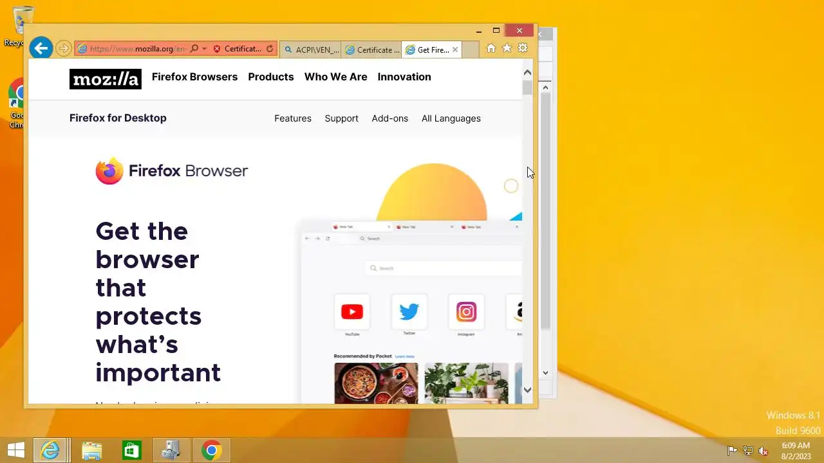Click the muted volume tray icon

(763, 451)
